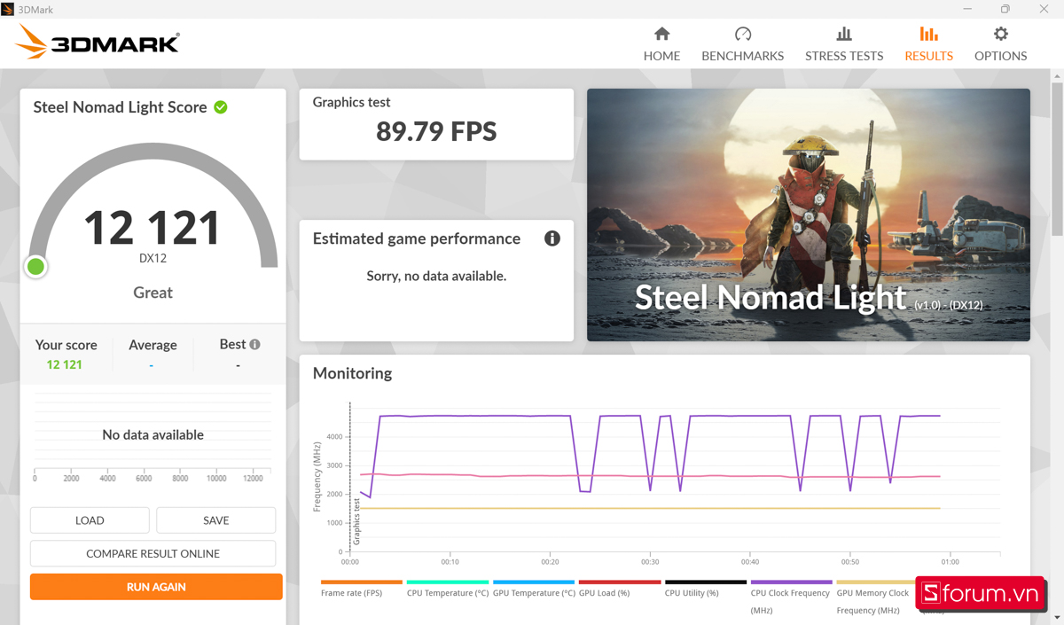Switch to the STRESS TESTS tab
Screen dimensions: 1064x625
(844, 44)
